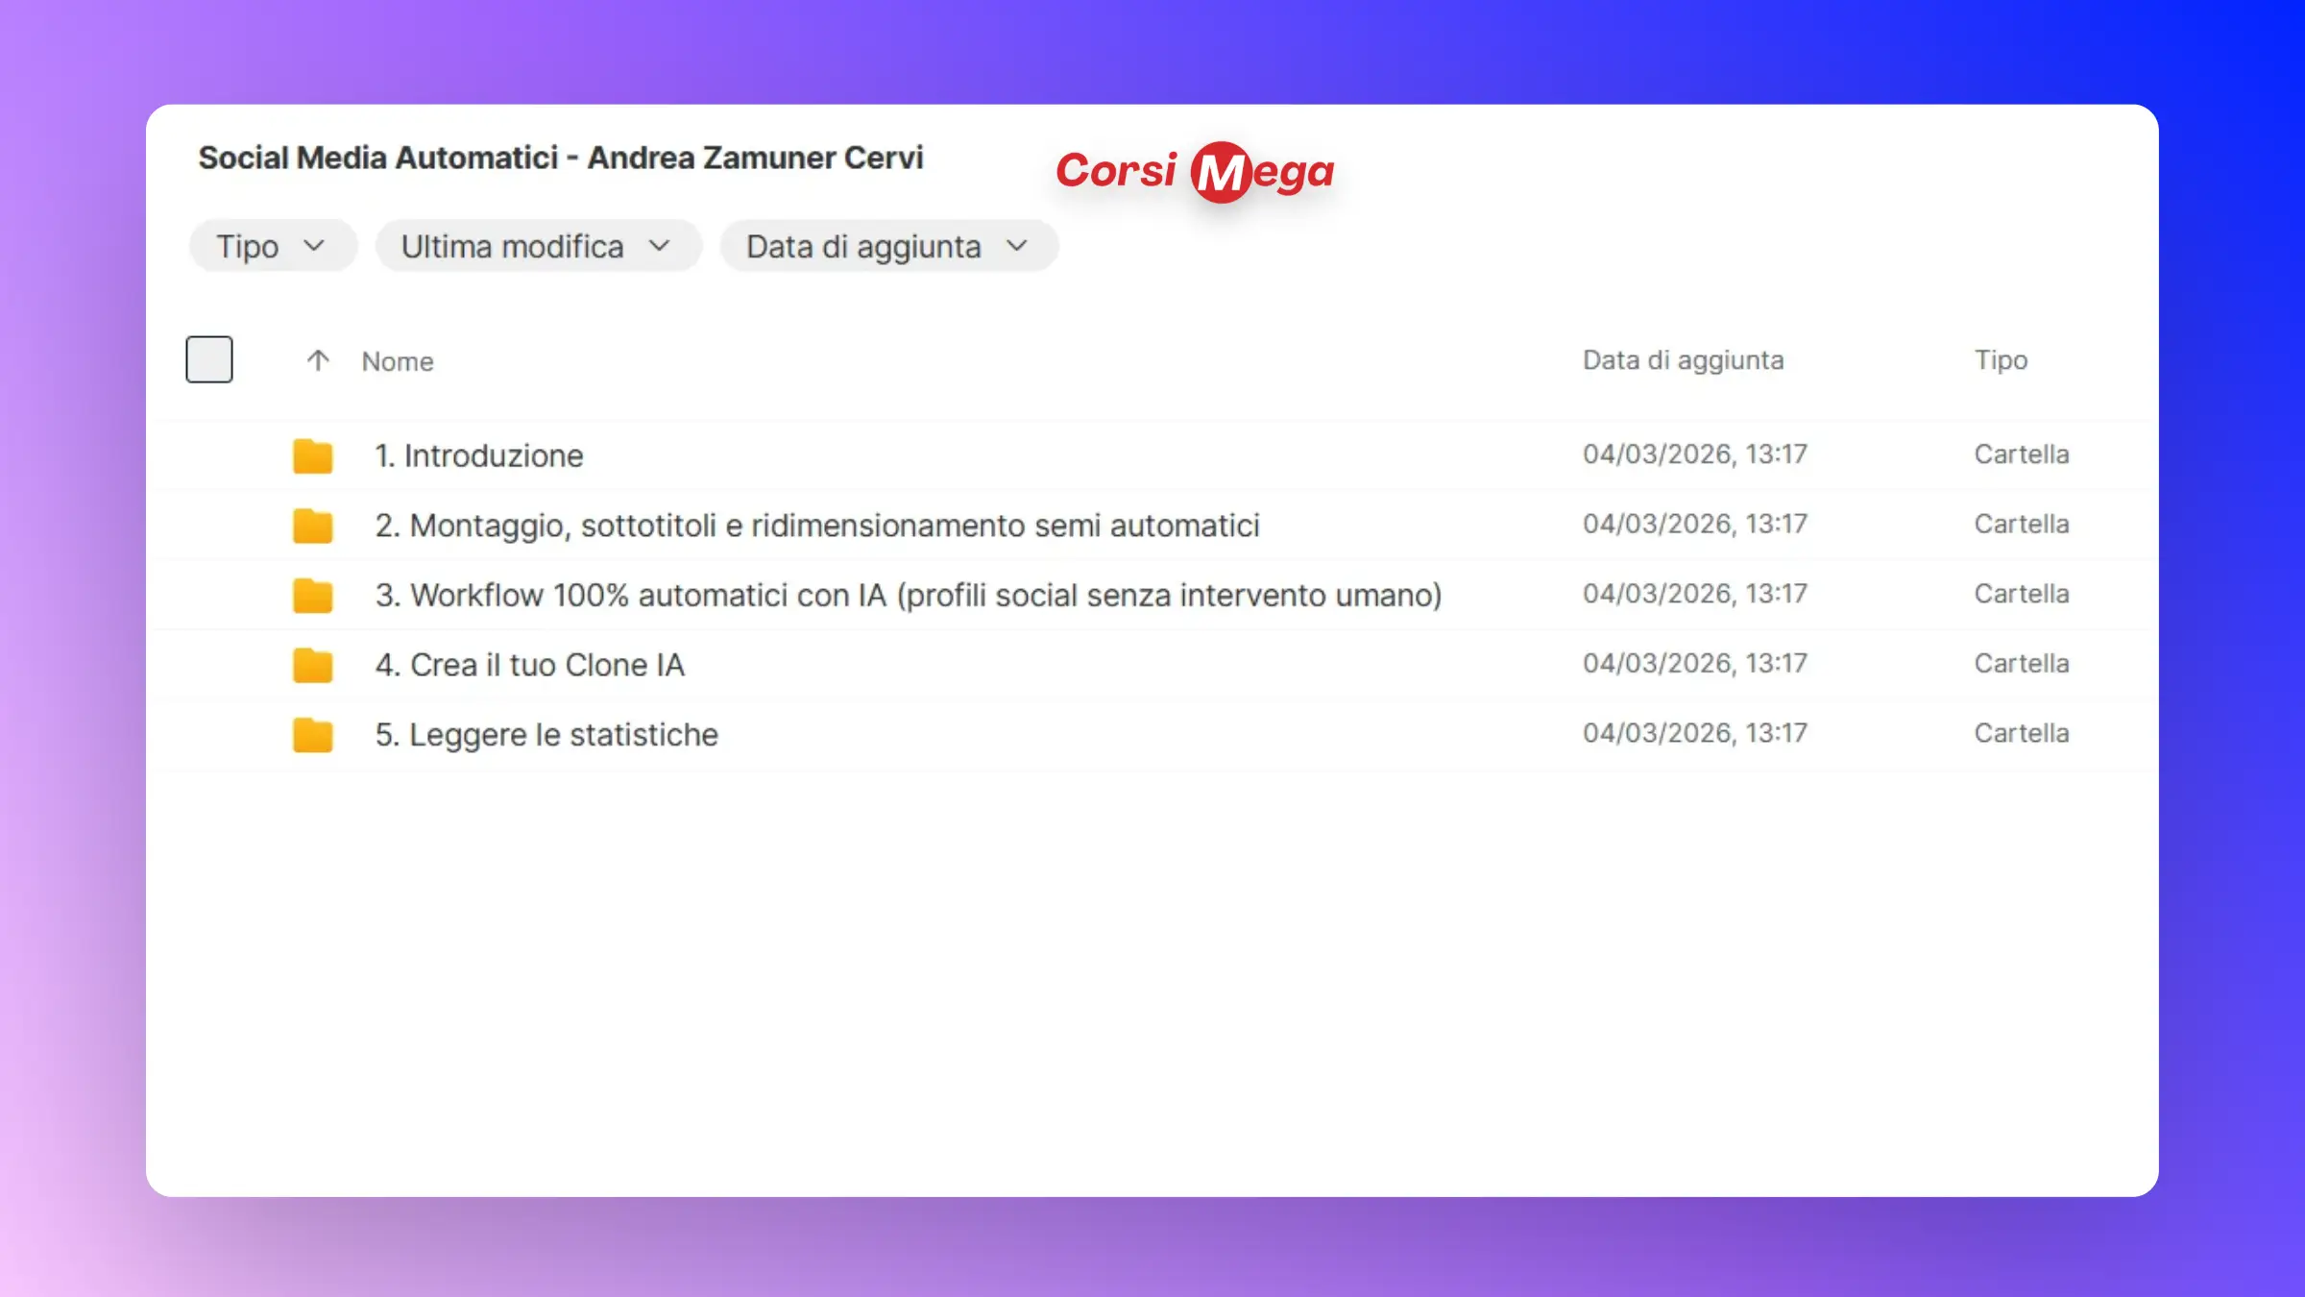Open 4. Crea il tuo Clone IA

click(529, 665)
